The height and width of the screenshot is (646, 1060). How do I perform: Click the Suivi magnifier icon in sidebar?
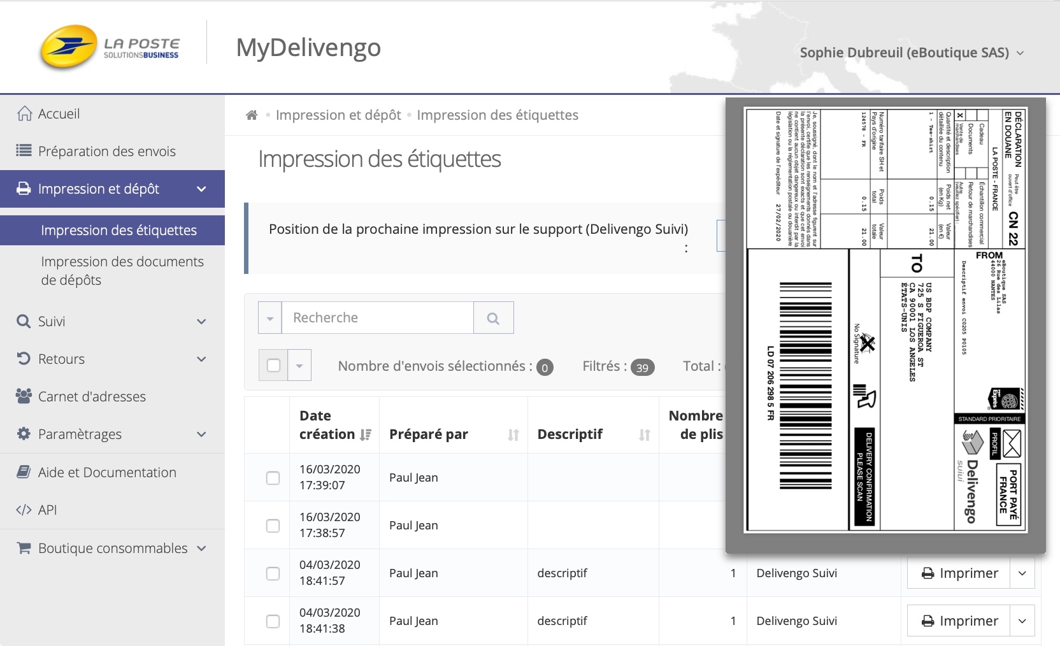(24, 321)
